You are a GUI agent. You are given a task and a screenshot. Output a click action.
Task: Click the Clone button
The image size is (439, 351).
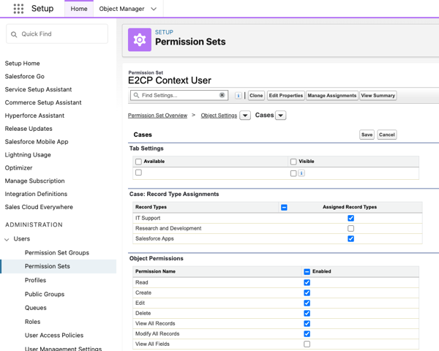[256, 96]
